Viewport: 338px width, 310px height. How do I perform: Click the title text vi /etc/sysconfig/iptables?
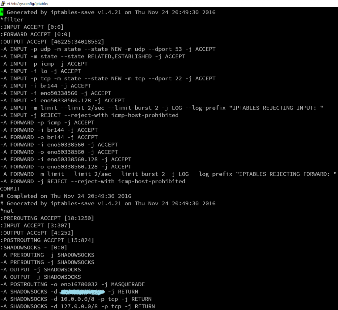point(27,3)
